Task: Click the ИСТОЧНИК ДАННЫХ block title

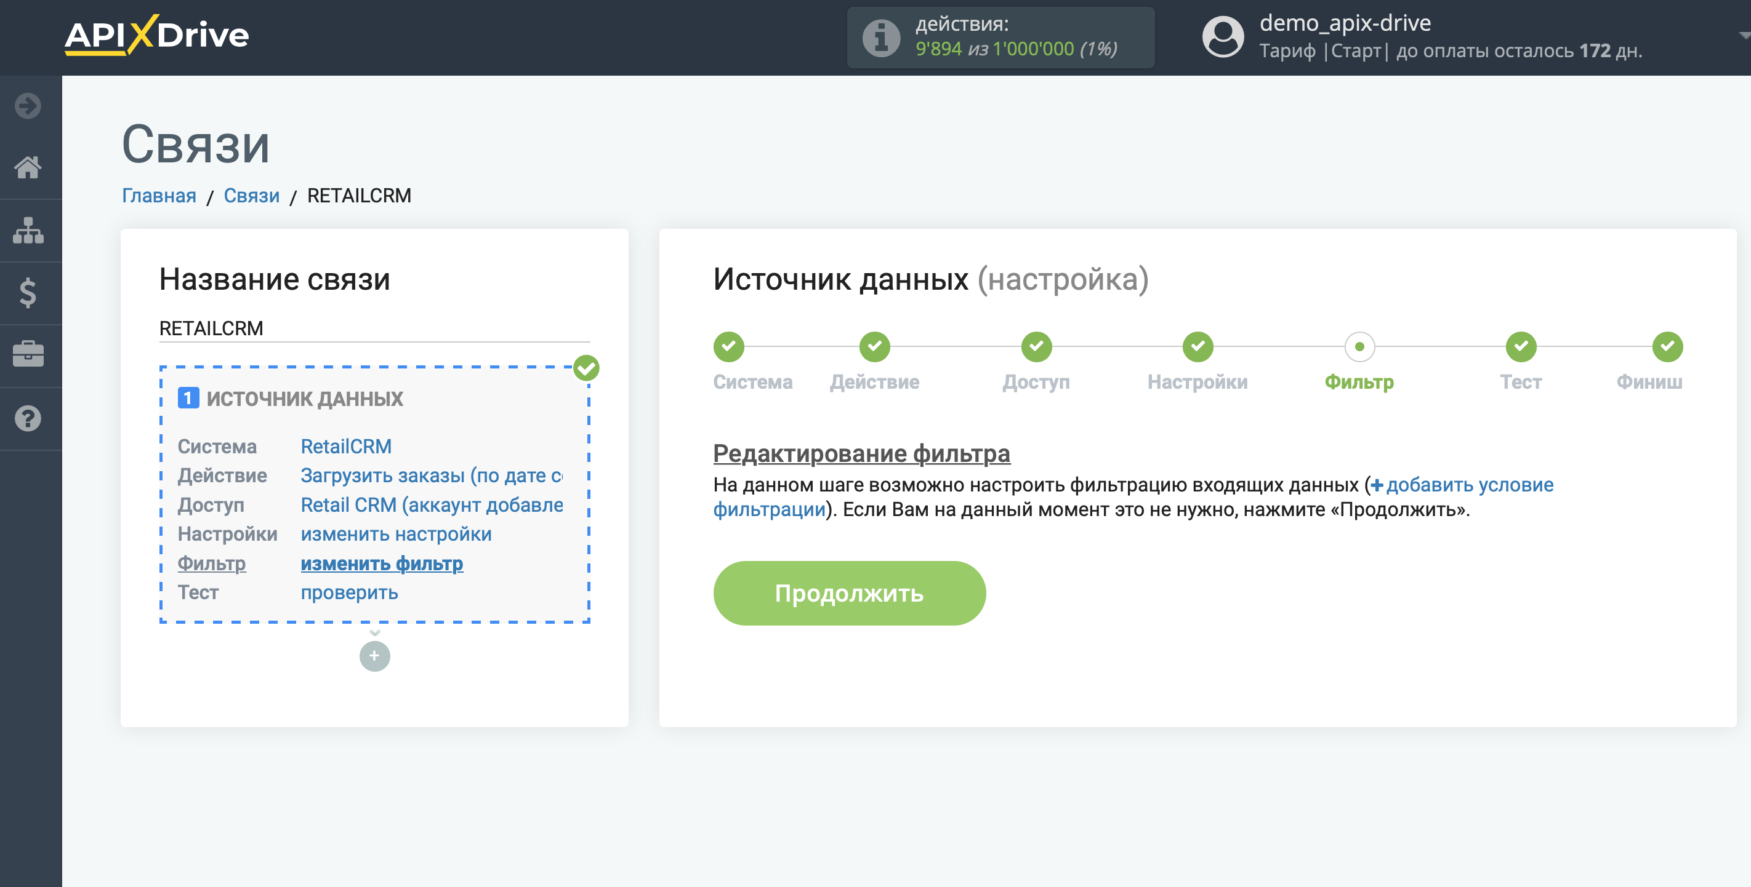Action: coord(305,399)
